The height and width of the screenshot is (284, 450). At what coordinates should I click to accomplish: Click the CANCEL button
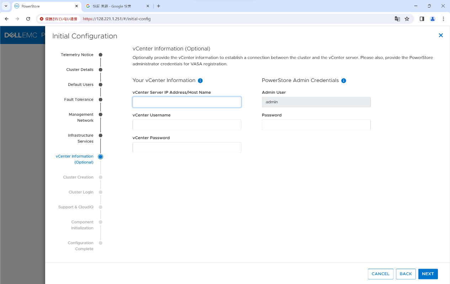[381, 274]
